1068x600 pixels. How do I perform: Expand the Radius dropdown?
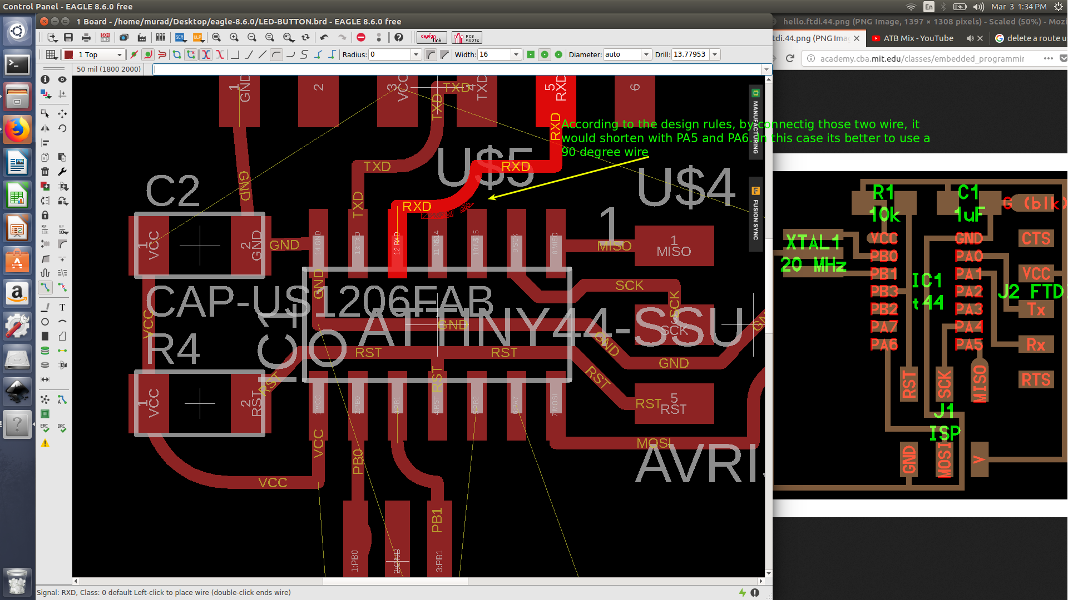[416, 54]
